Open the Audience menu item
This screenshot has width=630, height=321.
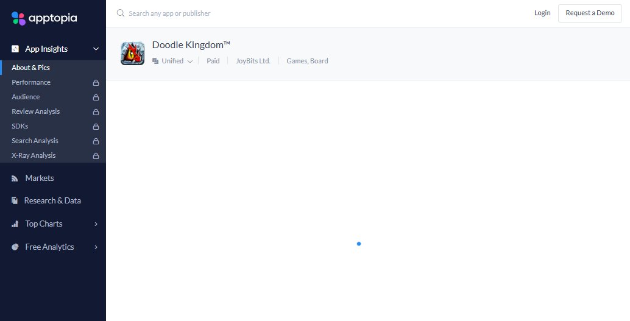[26, 97]
